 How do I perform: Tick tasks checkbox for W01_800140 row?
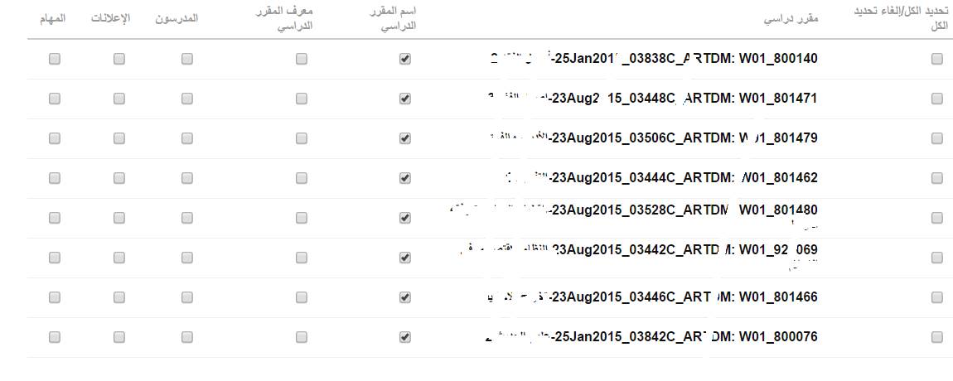click(55, 59)
